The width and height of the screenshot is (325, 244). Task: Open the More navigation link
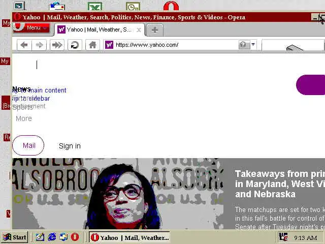tap(24, 118)
